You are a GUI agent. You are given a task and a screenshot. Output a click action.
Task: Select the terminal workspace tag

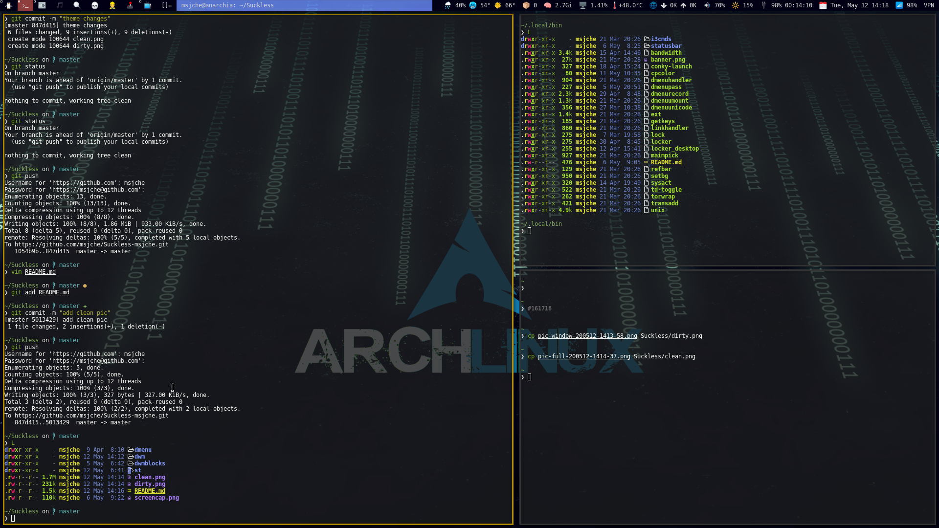25,5
